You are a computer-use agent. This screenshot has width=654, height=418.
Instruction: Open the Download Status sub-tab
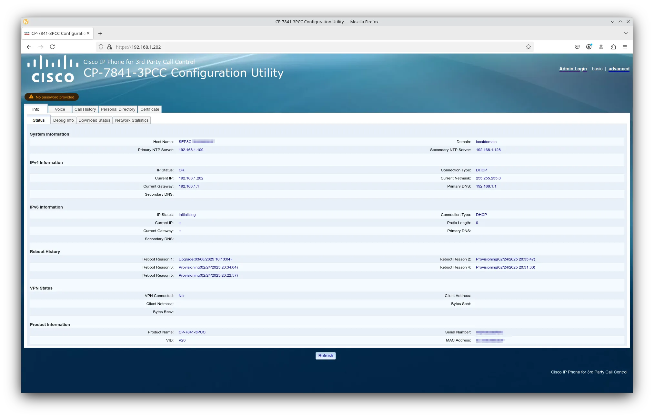95,120
